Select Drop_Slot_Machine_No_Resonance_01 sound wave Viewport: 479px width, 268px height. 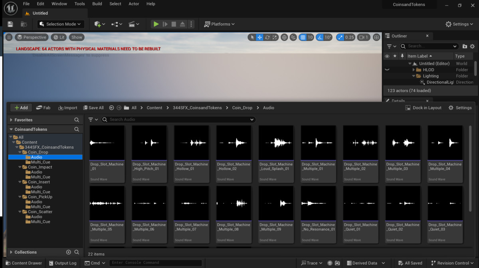pyautogui.click(x=318, y=215)
